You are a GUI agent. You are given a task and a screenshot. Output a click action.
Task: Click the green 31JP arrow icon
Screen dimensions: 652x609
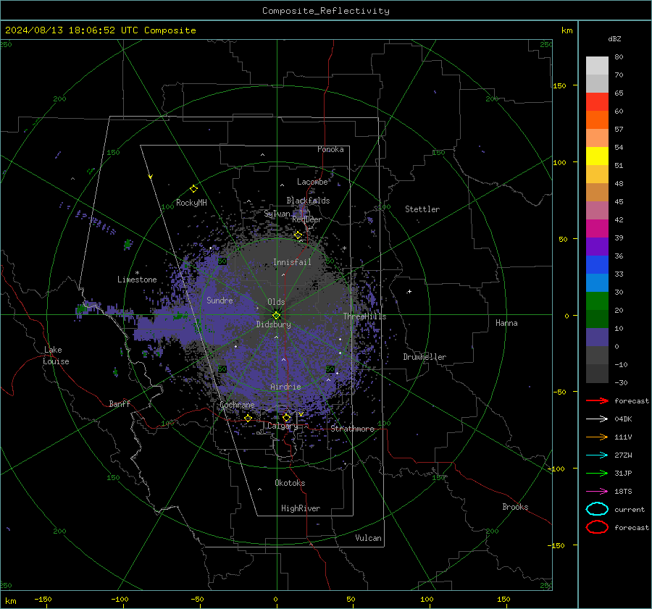[597, 473]
